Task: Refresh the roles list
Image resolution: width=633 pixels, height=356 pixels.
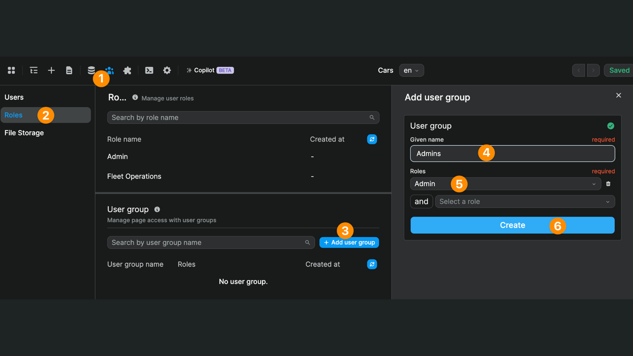Action: [x=372, y=139]
